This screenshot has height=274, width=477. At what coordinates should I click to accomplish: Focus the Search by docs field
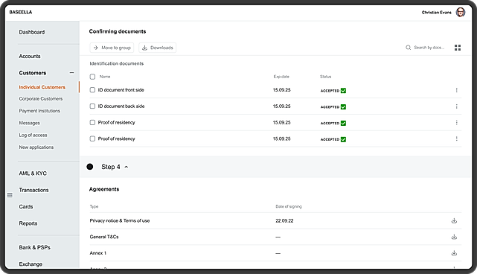tap(429, 48)
